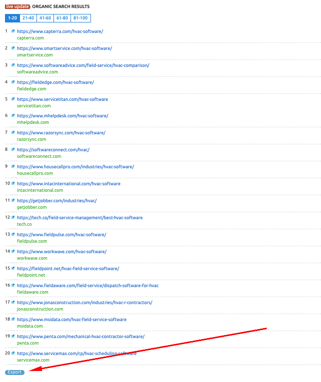
Task: Open the fieldedge.com hvac-software URL
Action: (55, 82)
